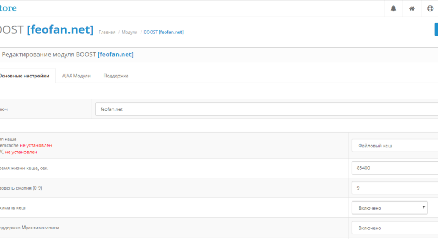Click the store logo text
This screenshot has height=239, width=438.
point(8,8)
